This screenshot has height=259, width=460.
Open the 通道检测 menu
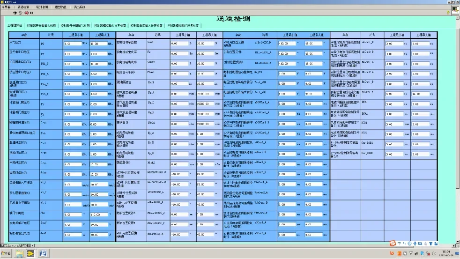[23, 7]
